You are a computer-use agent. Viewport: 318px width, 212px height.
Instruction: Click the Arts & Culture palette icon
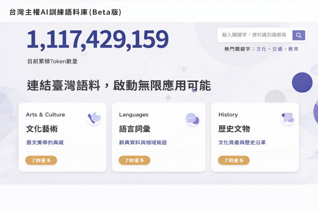[94, 118]
